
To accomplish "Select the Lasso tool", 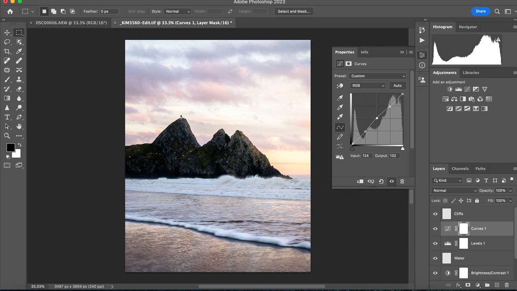I will pos(7,42).
